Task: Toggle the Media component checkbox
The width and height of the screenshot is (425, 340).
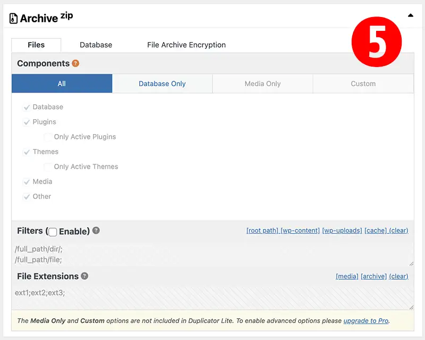Action: click(27, 181)
